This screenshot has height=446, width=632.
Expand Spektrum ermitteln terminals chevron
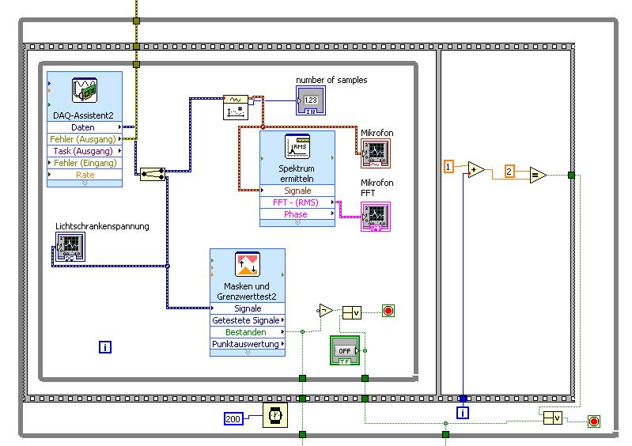click(297, 223)
